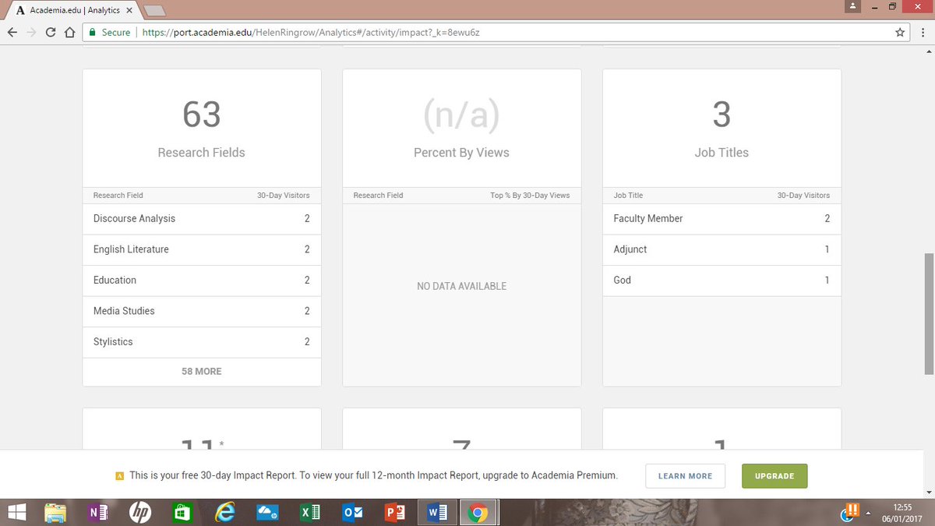Click the Job Title column header
Image resolution: width=935 pixels, height=526 pixels.
[x=628, y=196]
